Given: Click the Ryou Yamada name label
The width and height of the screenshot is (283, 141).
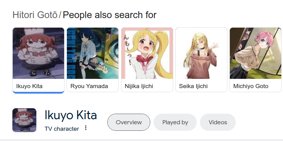Looking at the screenshot, I should coord(89,86).
